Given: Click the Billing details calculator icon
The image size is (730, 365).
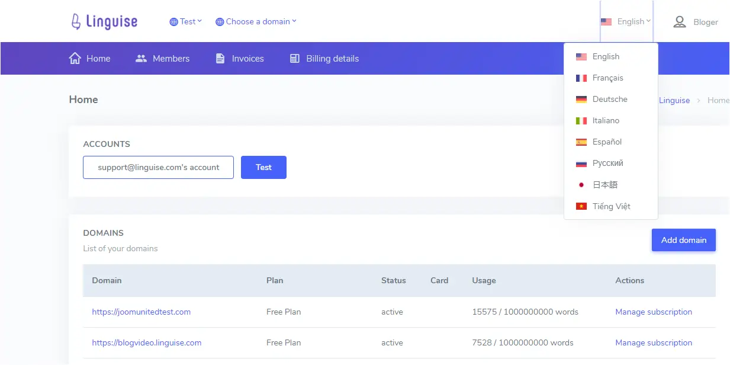Looking at the screenshot, I should tap(294, 58).
